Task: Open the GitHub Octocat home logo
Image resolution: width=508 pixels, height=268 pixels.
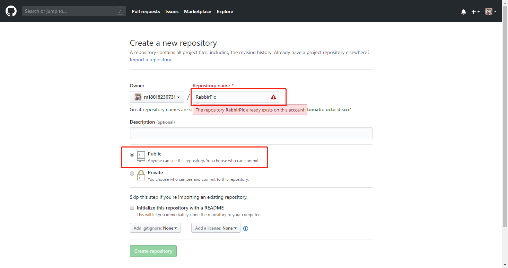Action: tap(11, 11)
